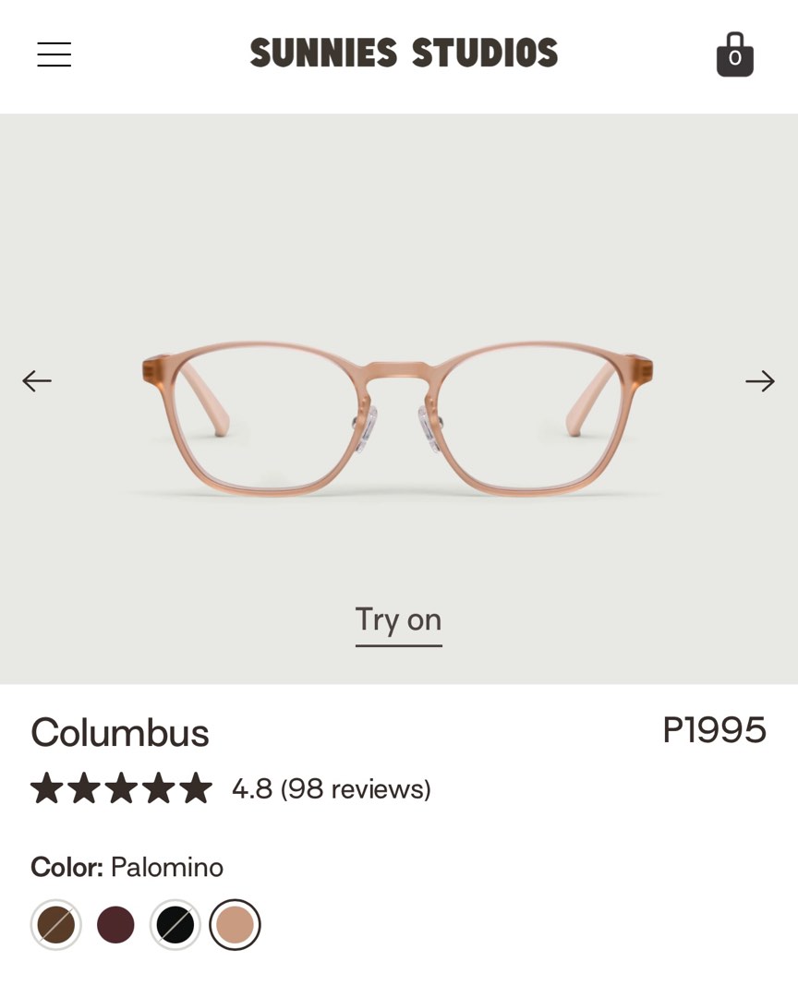798x997 pixels.
Task: Click the Sunnies Studios logo
Action: tap(402, 53)
